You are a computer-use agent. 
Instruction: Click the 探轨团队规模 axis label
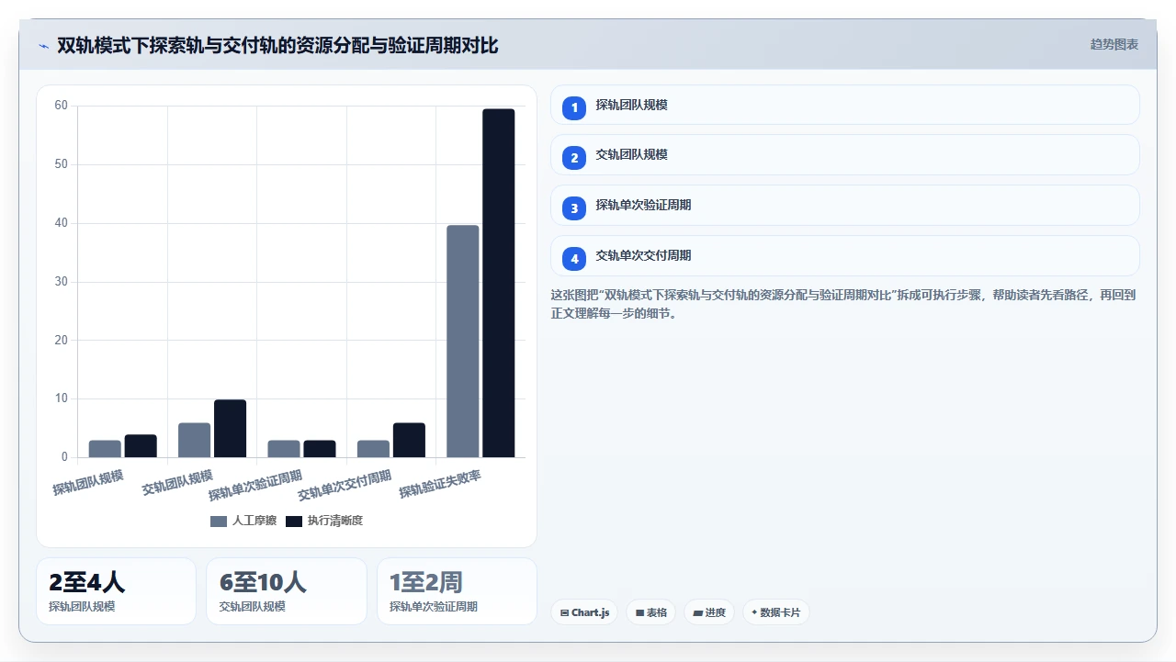(x=88, y=482)
